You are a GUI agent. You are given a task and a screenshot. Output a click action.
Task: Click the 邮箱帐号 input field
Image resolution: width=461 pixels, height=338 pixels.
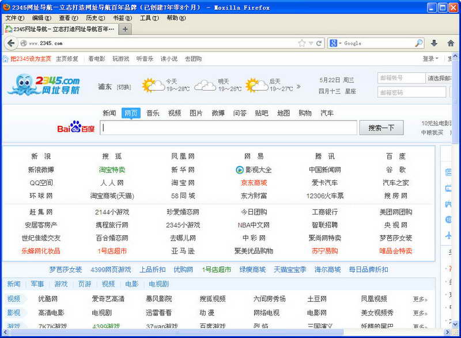tap(401, 78)
